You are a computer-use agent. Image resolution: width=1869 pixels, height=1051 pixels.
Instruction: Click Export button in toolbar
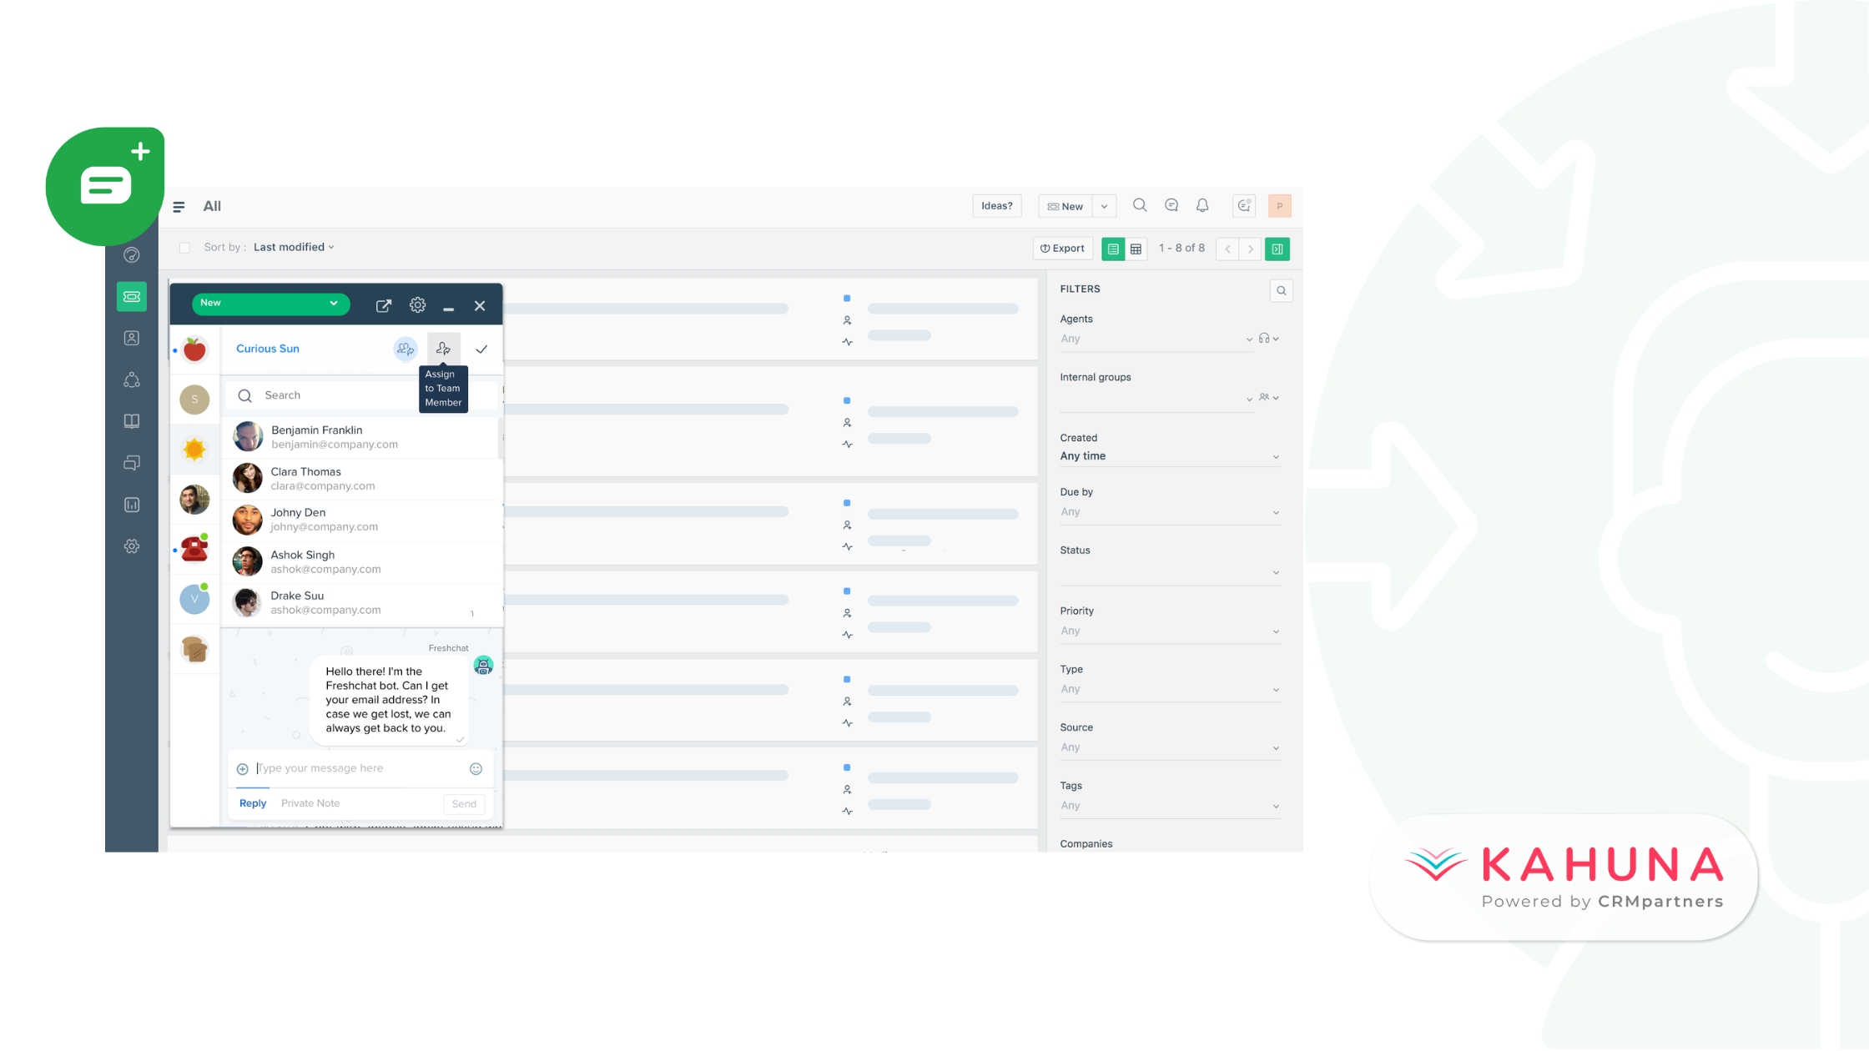1063,248
